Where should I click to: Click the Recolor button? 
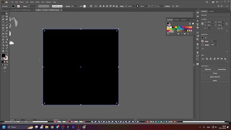(x=215, y=81)
